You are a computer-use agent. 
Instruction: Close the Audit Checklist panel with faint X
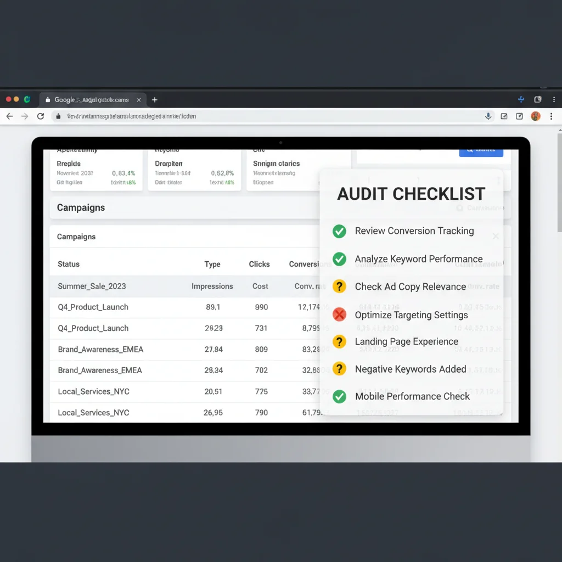(496, 236)
